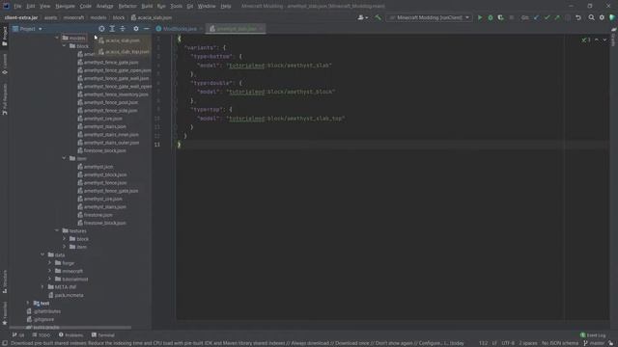Click client-extra.jar breadcrumb

coord(21,17)
